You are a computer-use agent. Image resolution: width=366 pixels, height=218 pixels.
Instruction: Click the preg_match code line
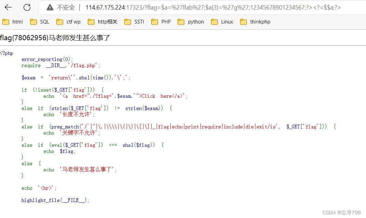[x=179, y=127]
